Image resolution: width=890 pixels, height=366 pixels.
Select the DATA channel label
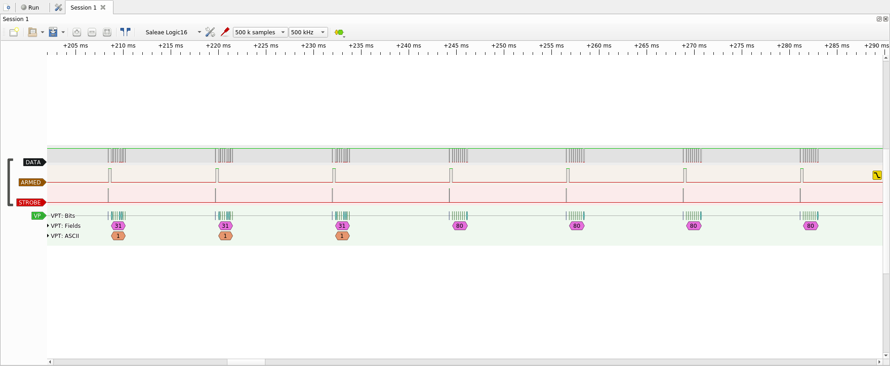[x=34, y=162]
